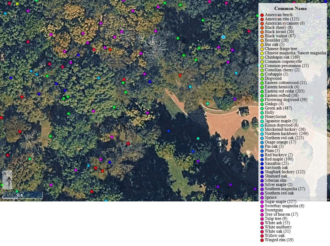The image size is (330, 246).
Task: Select Northern red oak (223) label
Action: click(x=284, y=138)
